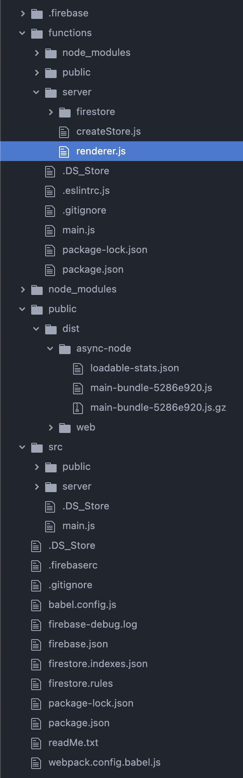
Task: Expand the web folder under dist
Action: pyautogui.click(x=50, y=427)
